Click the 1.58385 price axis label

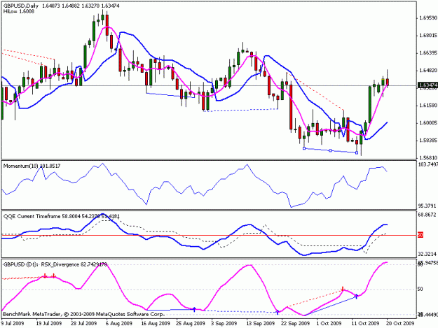coord(428,140)
